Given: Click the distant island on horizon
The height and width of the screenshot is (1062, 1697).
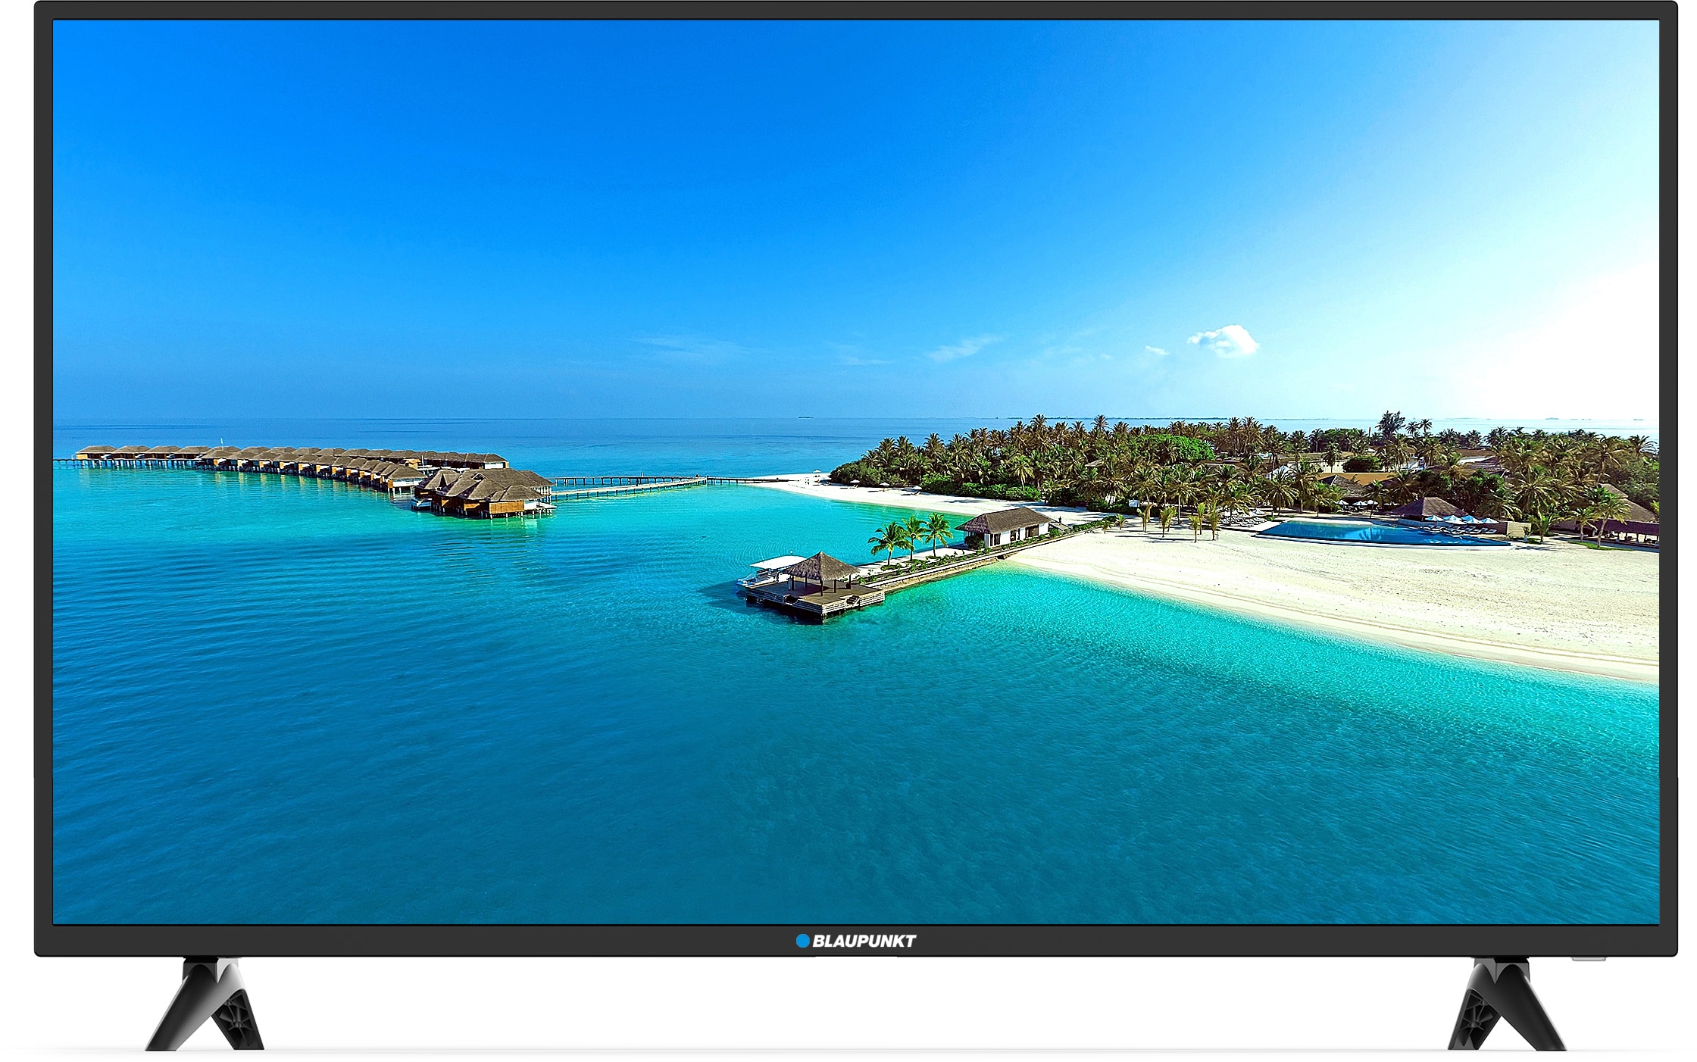Looking at the screenshot, I should [805, 416].
